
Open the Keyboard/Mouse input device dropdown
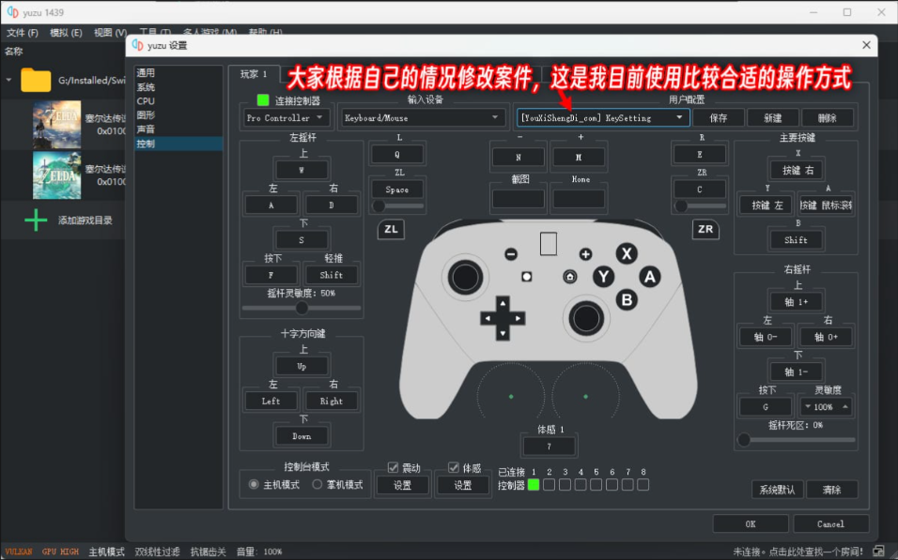pos(422,117)
